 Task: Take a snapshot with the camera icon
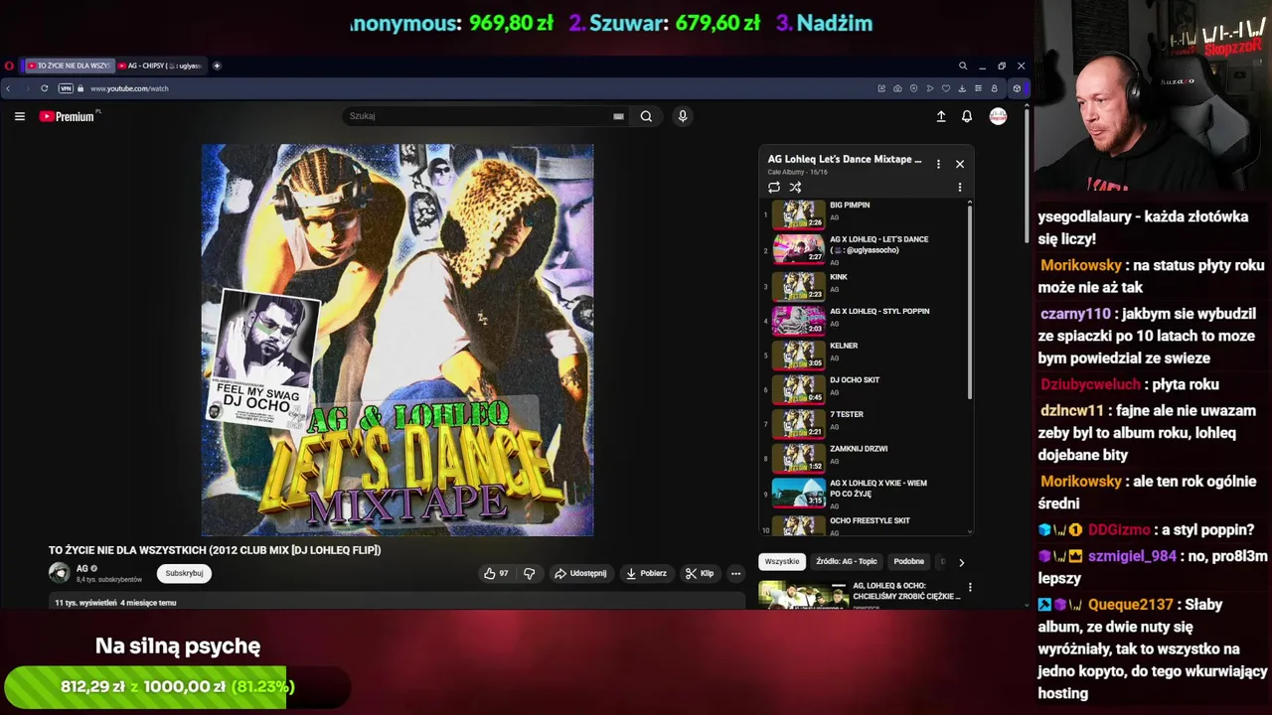click(897, 88)
